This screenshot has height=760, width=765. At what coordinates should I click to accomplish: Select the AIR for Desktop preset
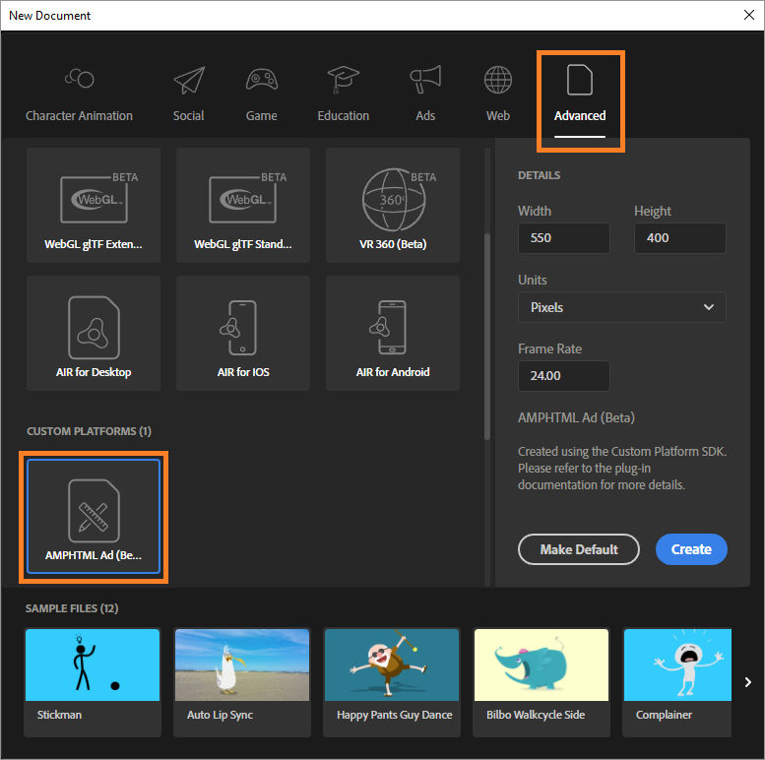[x=94, y=333]
